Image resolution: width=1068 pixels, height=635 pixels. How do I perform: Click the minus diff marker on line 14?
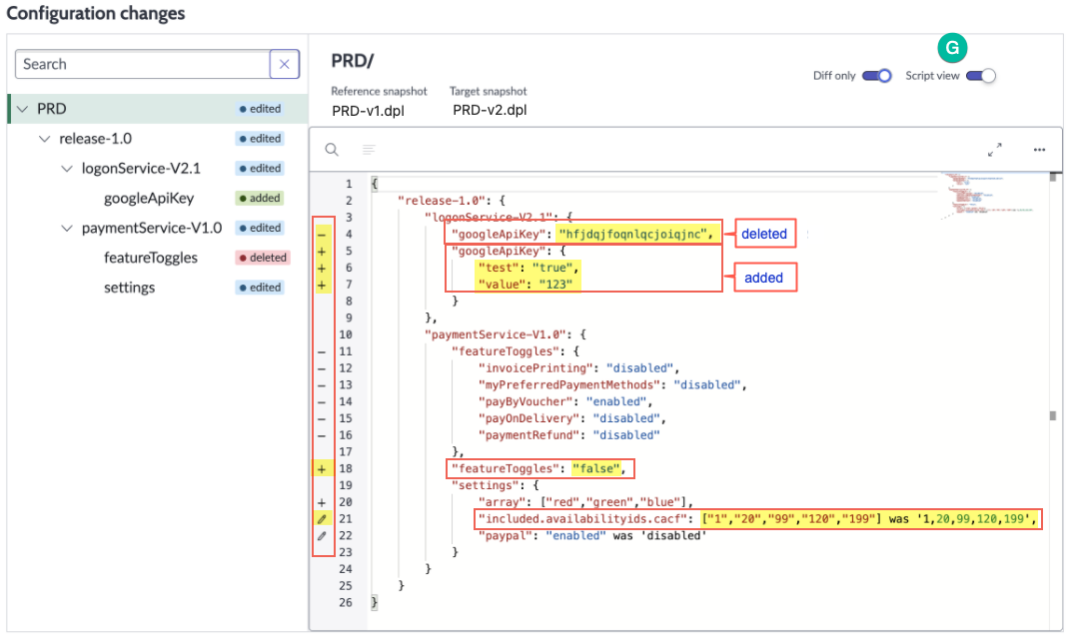pos(322,402)
